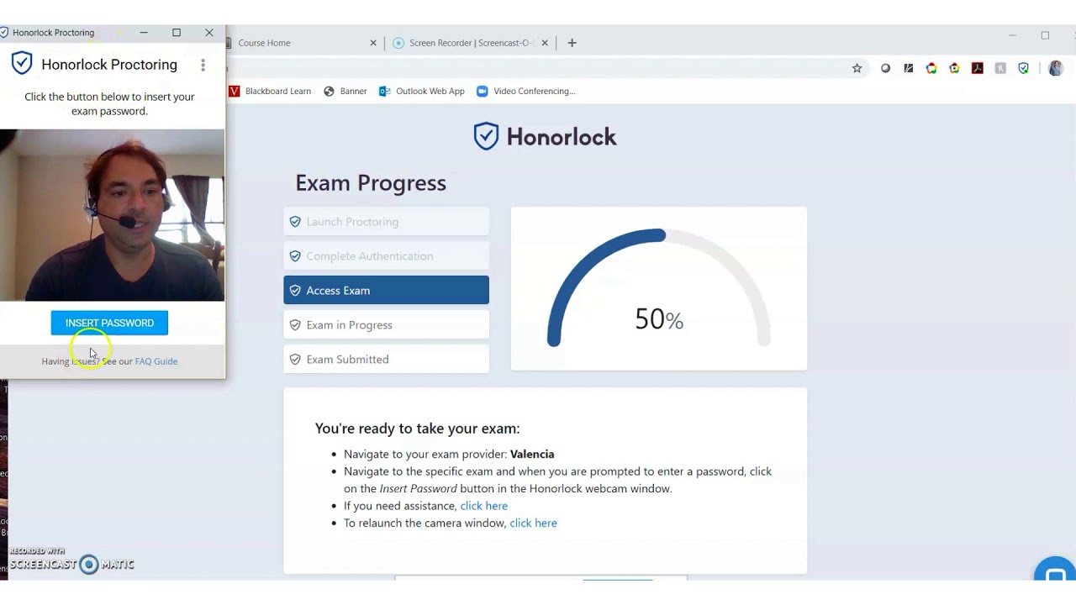Open the Chrome profile avatar
The width and height of the screenshot is (1076, 605).
point(1056,68)
